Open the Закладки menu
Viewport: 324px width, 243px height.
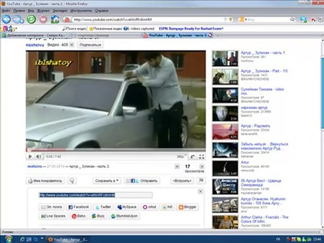coord(60,11)
